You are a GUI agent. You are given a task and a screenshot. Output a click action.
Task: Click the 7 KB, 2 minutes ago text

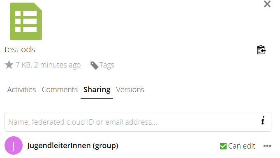tap(48, 65)
